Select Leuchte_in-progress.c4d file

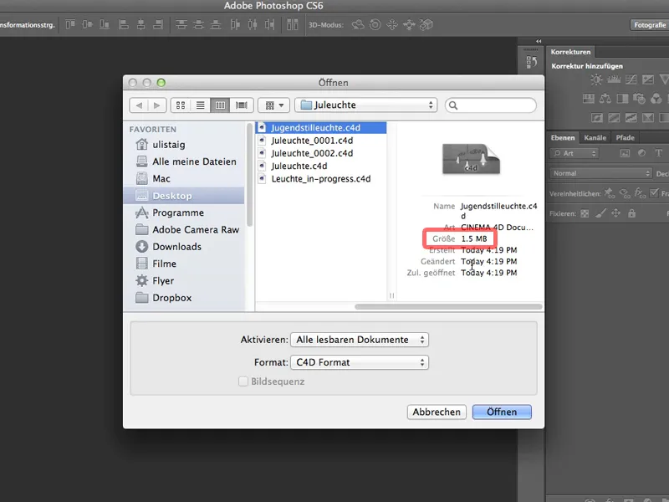pos(320,179)
